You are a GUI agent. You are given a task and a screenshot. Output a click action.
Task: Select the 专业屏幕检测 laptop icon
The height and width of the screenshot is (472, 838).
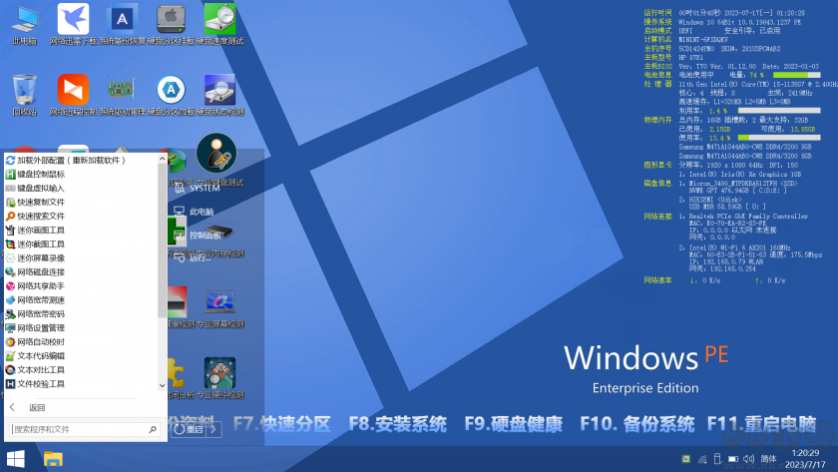tap(220, 308)
